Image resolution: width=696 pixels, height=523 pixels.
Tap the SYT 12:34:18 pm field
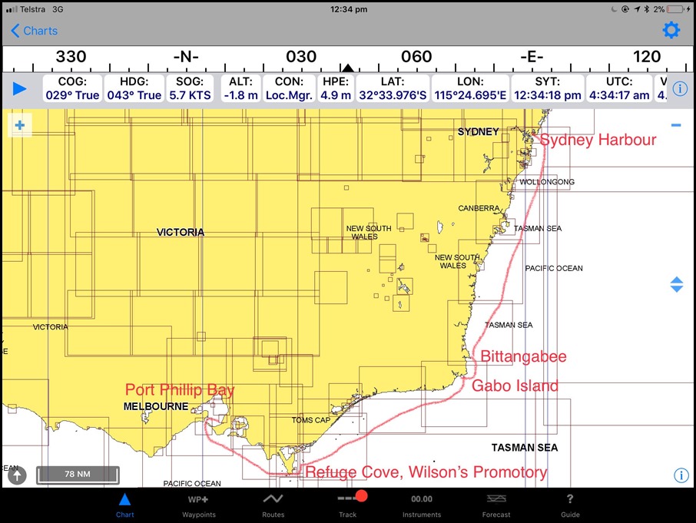(548, 88)
